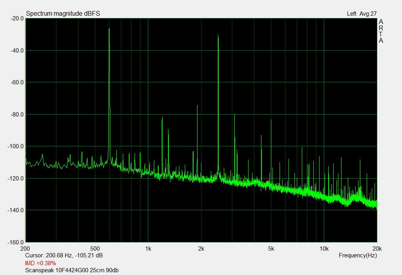Viewport: 402px width, 275px height.
Task: Click the tip of the tallest spectrum peak
Action: coord(109,29)
